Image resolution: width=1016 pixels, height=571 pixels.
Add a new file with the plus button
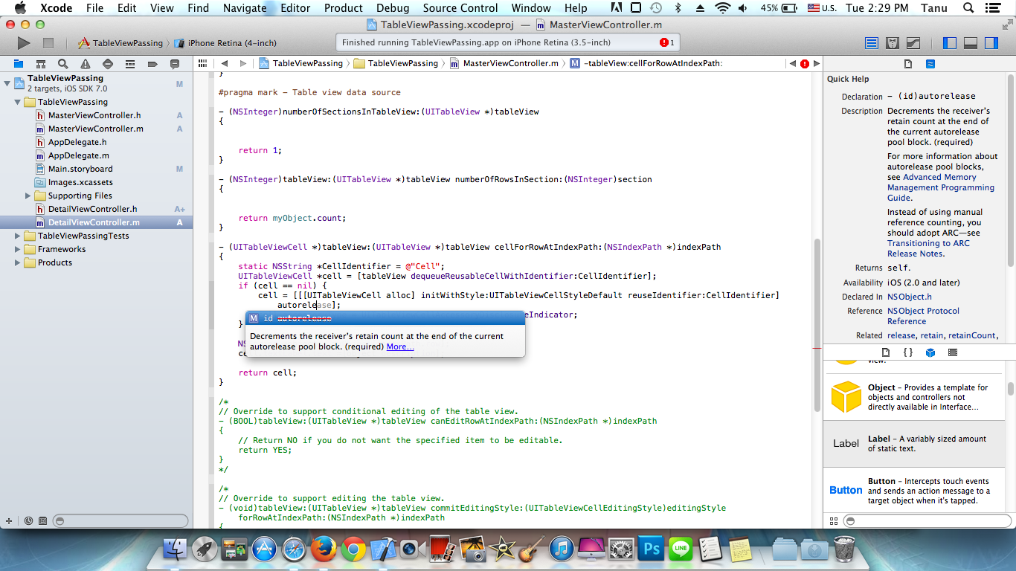coord(9,521)
